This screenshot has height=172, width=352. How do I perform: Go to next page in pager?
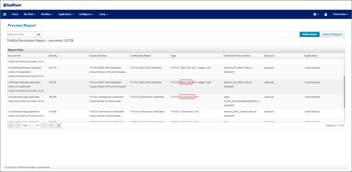click(x=44, y=125)
